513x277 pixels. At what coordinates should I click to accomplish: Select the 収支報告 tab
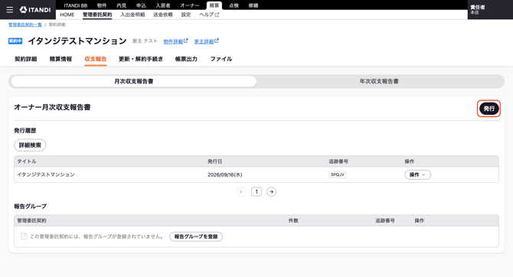96,59
